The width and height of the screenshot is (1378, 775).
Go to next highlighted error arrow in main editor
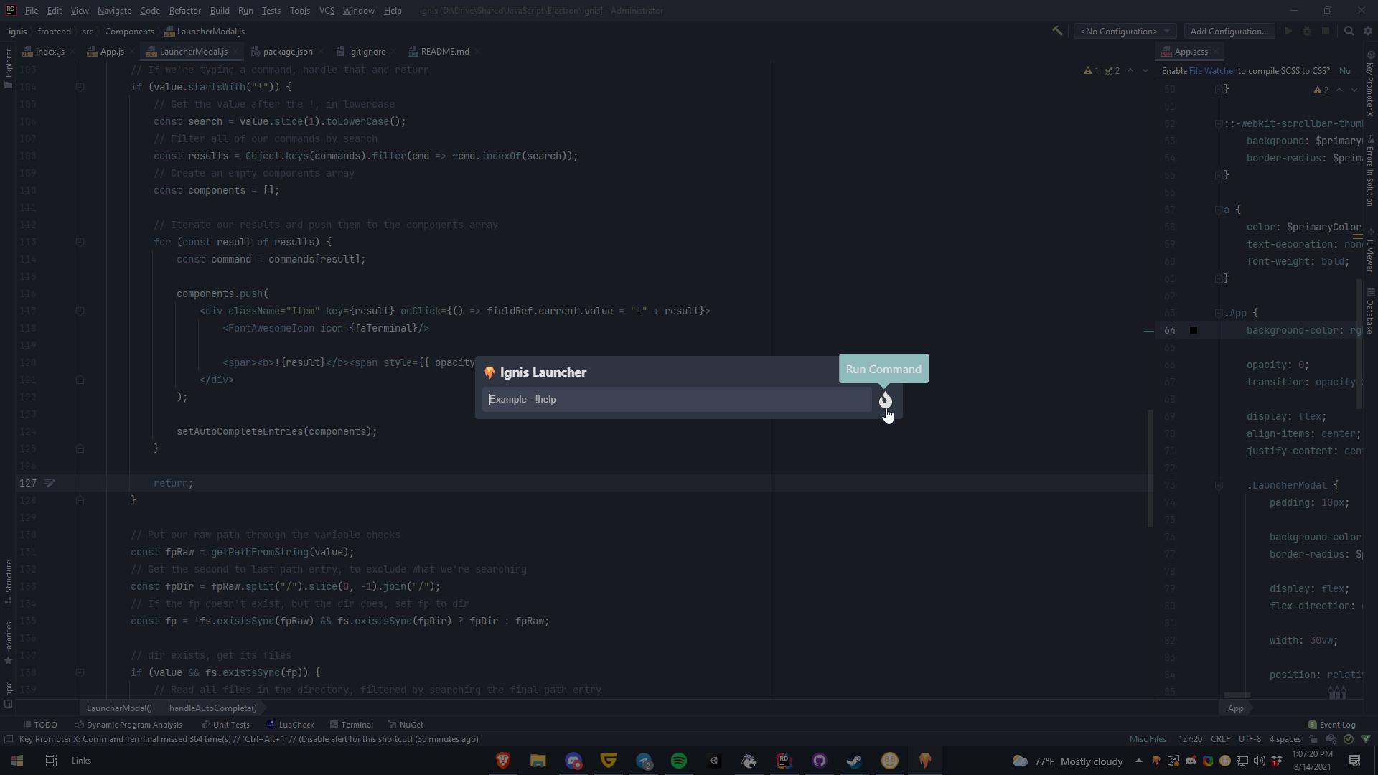click(x=1145, y=71)
